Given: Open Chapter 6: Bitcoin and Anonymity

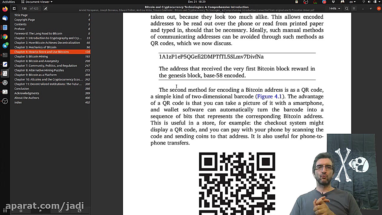Looking at the screenshot, I should [50, 61].
